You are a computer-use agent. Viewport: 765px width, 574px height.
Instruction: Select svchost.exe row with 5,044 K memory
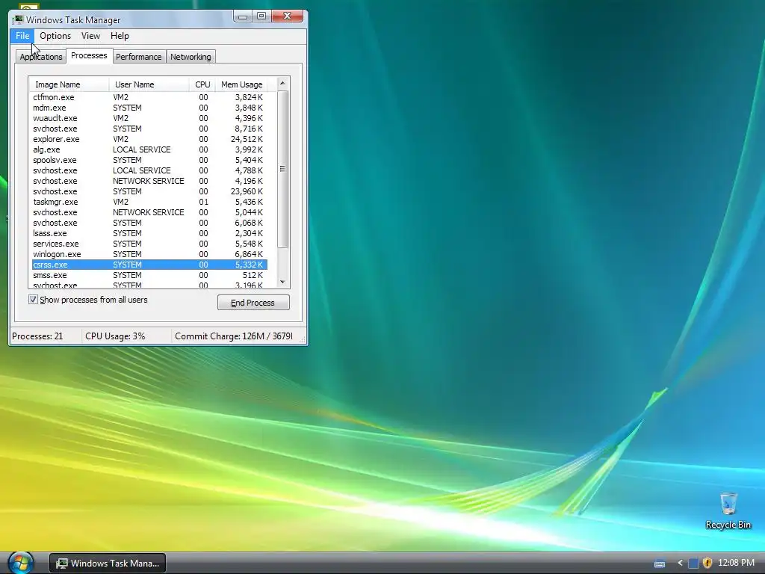pyautogui.click(x=149, y=213)
